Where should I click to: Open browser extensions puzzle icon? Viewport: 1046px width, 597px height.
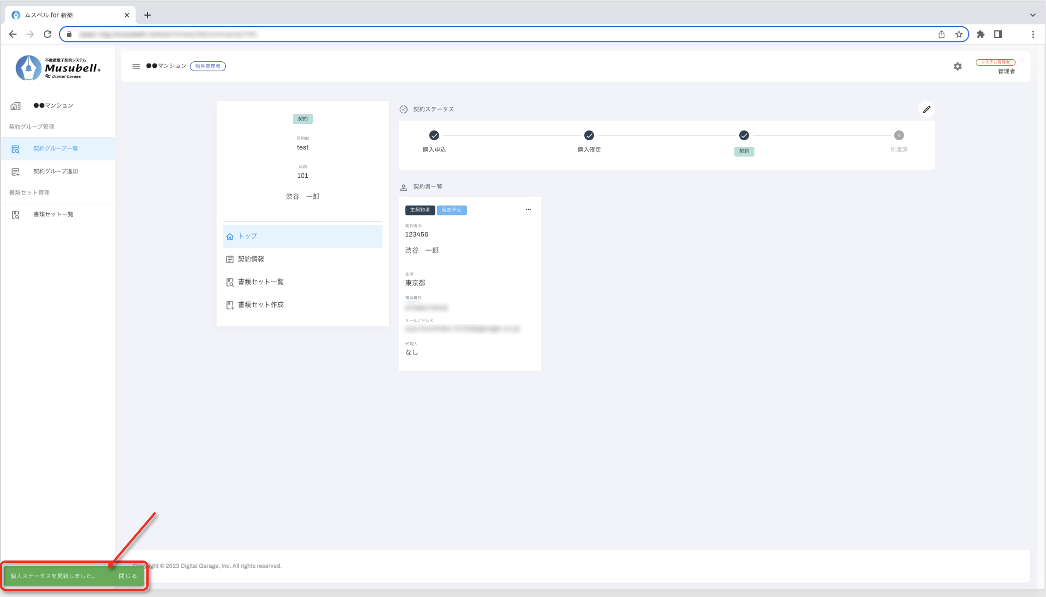coord(981,34)
